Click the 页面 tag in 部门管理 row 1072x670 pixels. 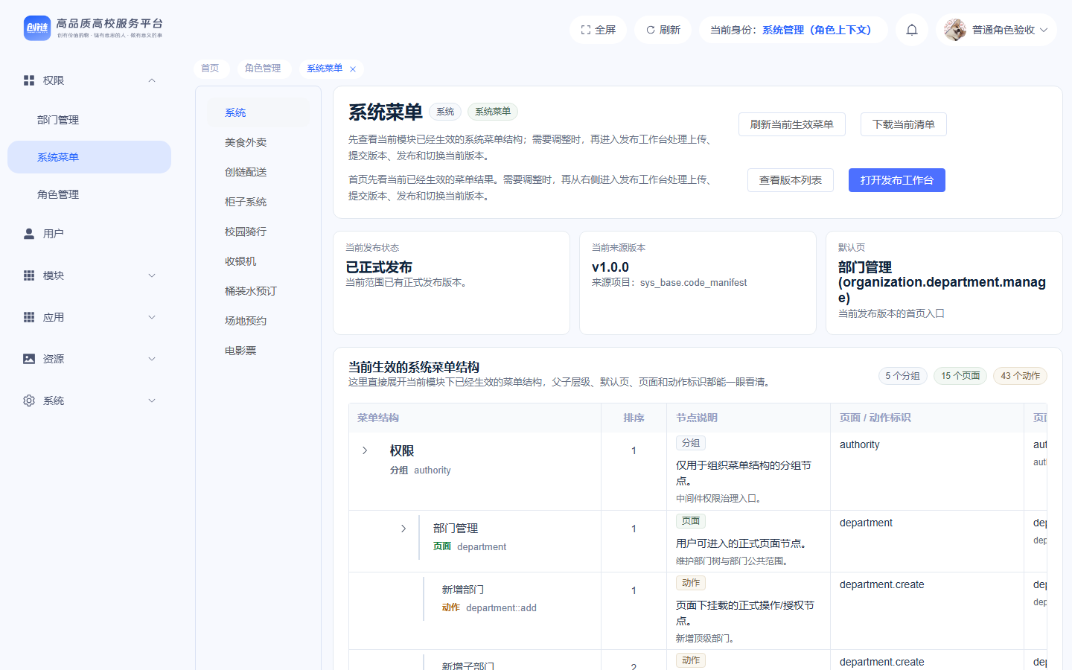pyautogui.click(x=691, y=521)
